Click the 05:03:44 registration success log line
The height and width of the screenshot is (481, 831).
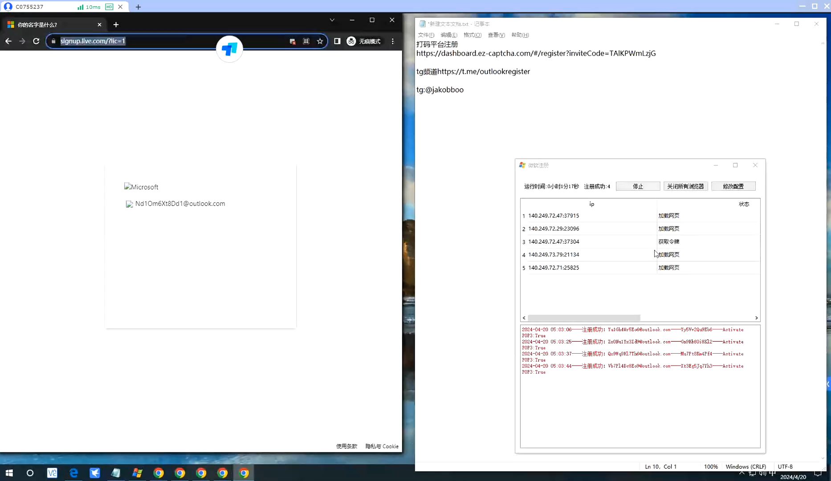[632, 369]
